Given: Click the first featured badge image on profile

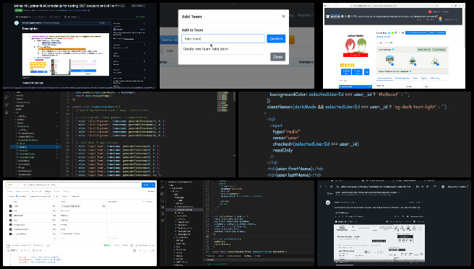Looking at the screenshot, I should [389, 60].
